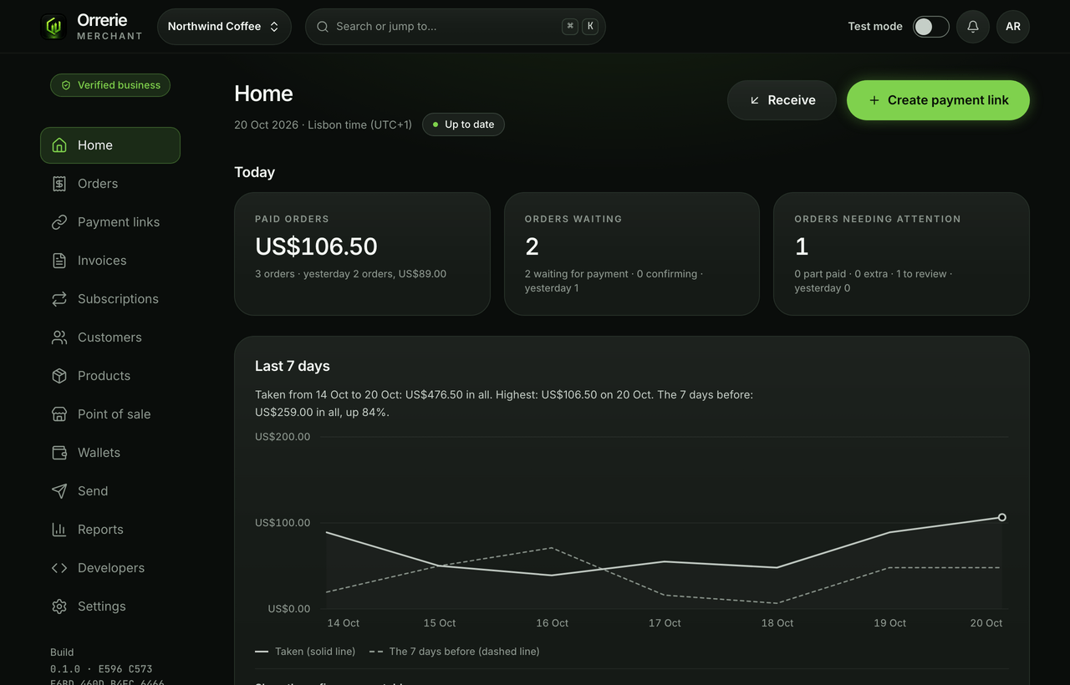The width and height of the screenshot is (1070, 685).
Task: Click the Send paper-plane icon
Action: pyautogui.click(x=59, y=491)
